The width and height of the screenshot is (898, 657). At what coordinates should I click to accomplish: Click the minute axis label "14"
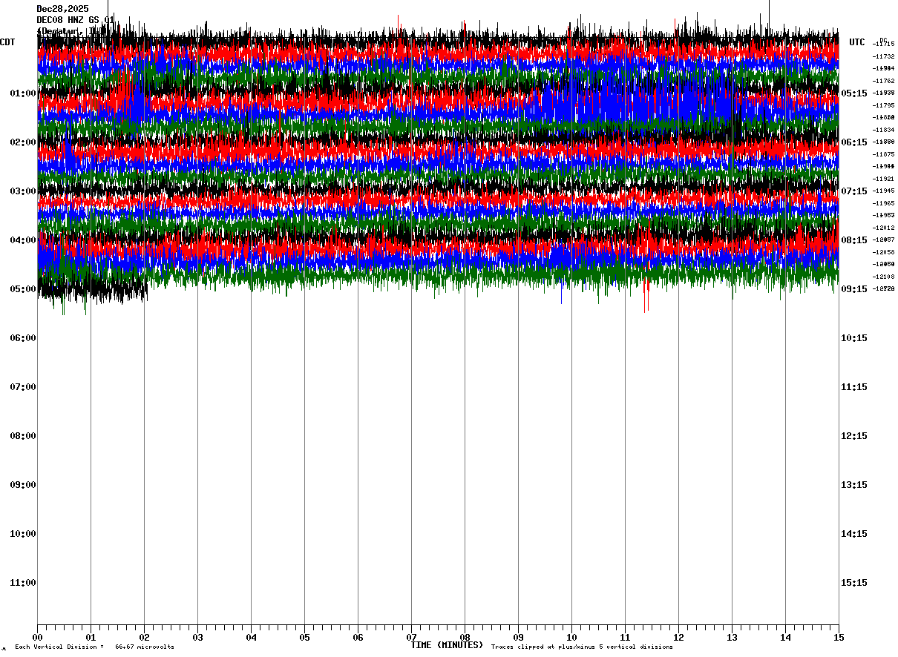pyautogui.click(x=785, y=637)
